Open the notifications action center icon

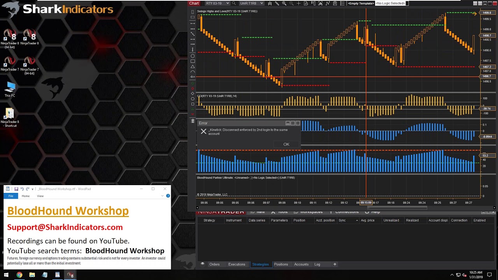tap(490, 275)
